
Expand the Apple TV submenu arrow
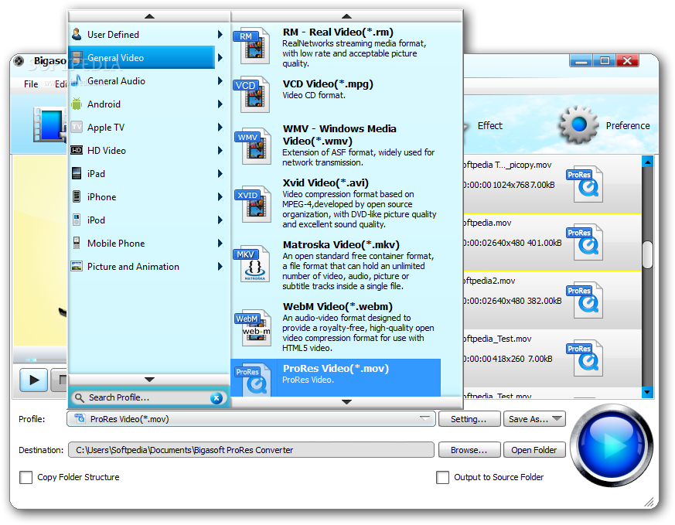coord(220,127)
